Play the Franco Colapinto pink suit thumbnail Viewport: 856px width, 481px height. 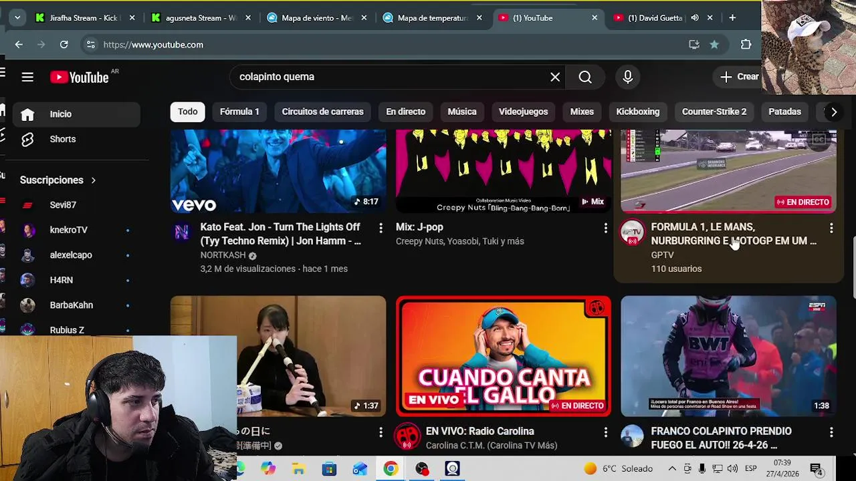point(728,356)
